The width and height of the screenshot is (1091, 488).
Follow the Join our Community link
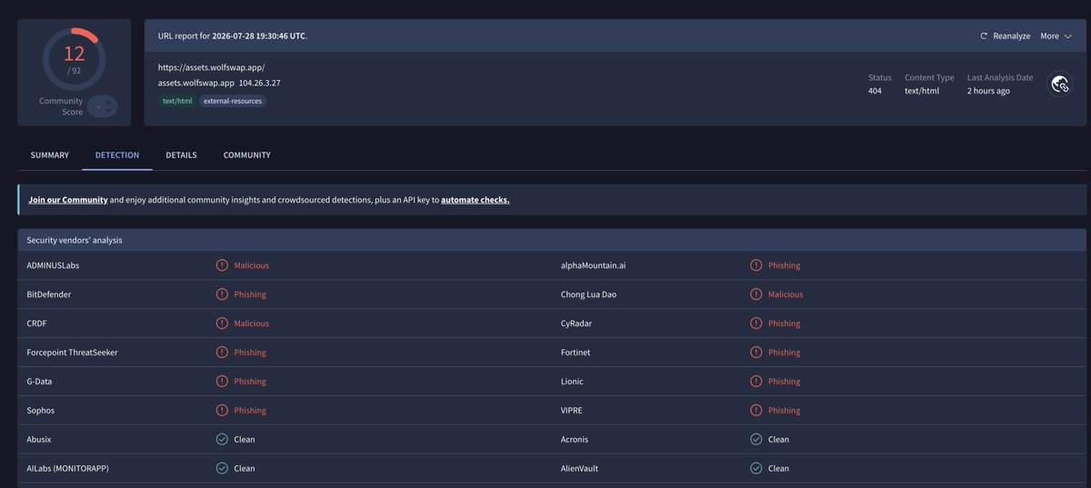(69, 200)
